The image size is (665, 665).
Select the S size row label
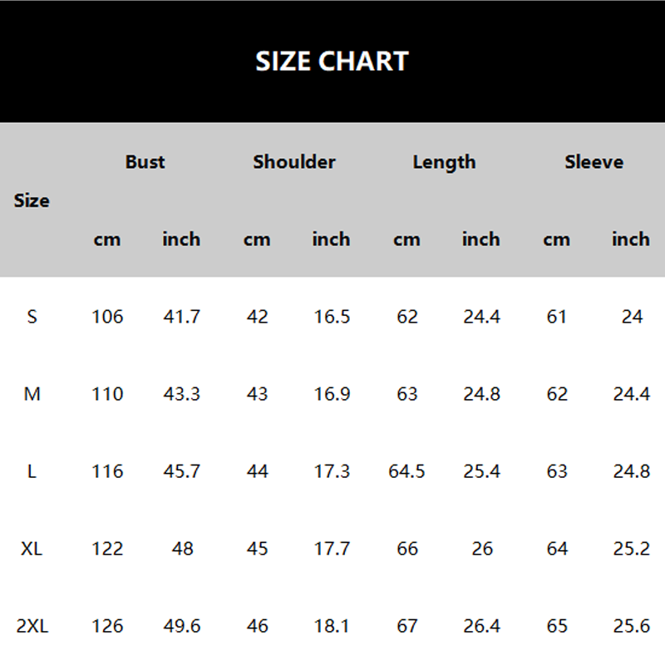coord(32,317)
